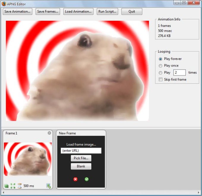The image size is (202, 196).
Task: Select the Frame 1 hamster thumbnail
Action: (28, 159)
